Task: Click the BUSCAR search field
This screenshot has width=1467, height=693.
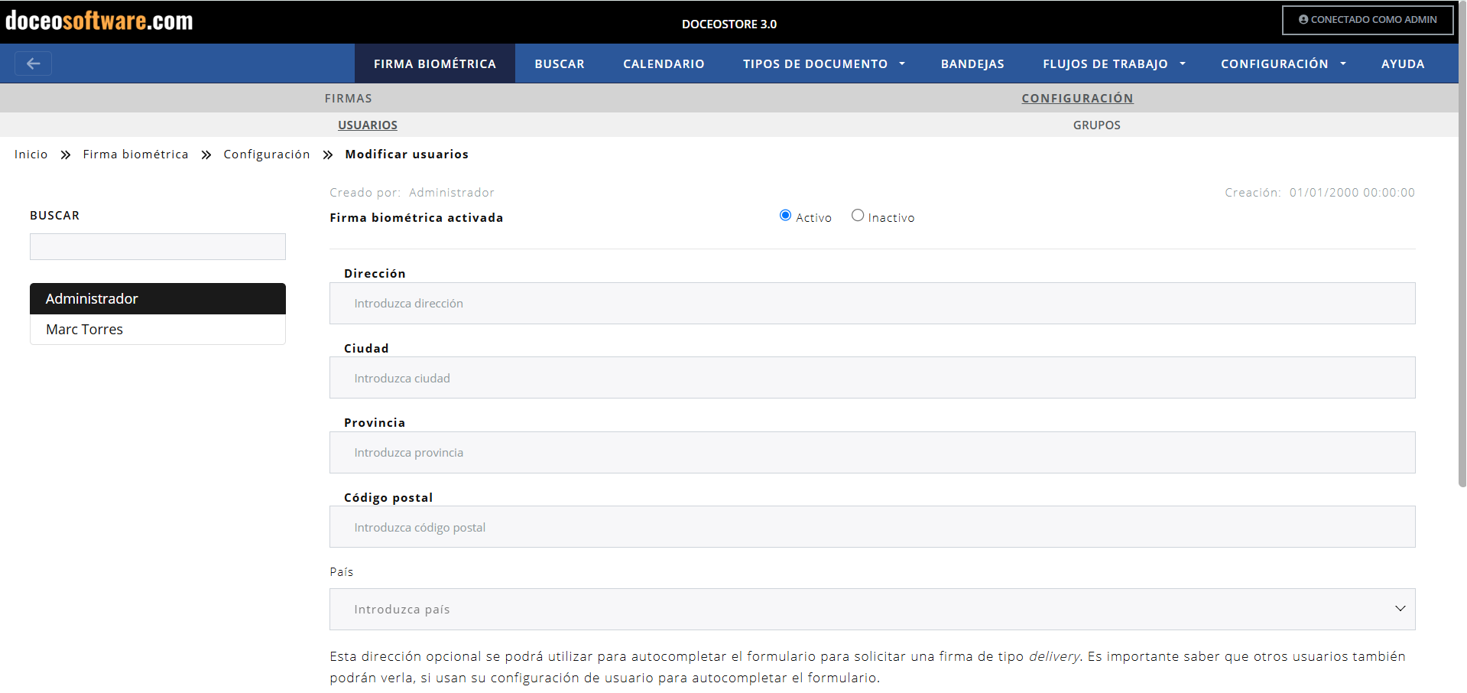Action: click(x=157, y=246)
